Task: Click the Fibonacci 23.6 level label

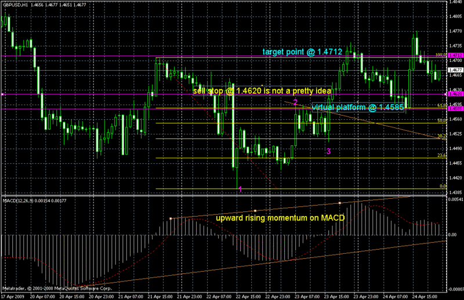Action: (441, 155)
